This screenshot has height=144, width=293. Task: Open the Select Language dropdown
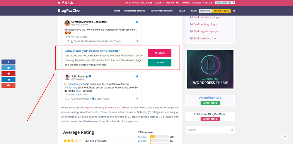point(225,3)
